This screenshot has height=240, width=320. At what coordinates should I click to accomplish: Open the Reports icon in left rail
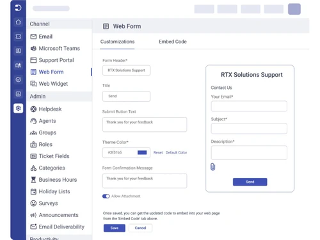point(19,94)
